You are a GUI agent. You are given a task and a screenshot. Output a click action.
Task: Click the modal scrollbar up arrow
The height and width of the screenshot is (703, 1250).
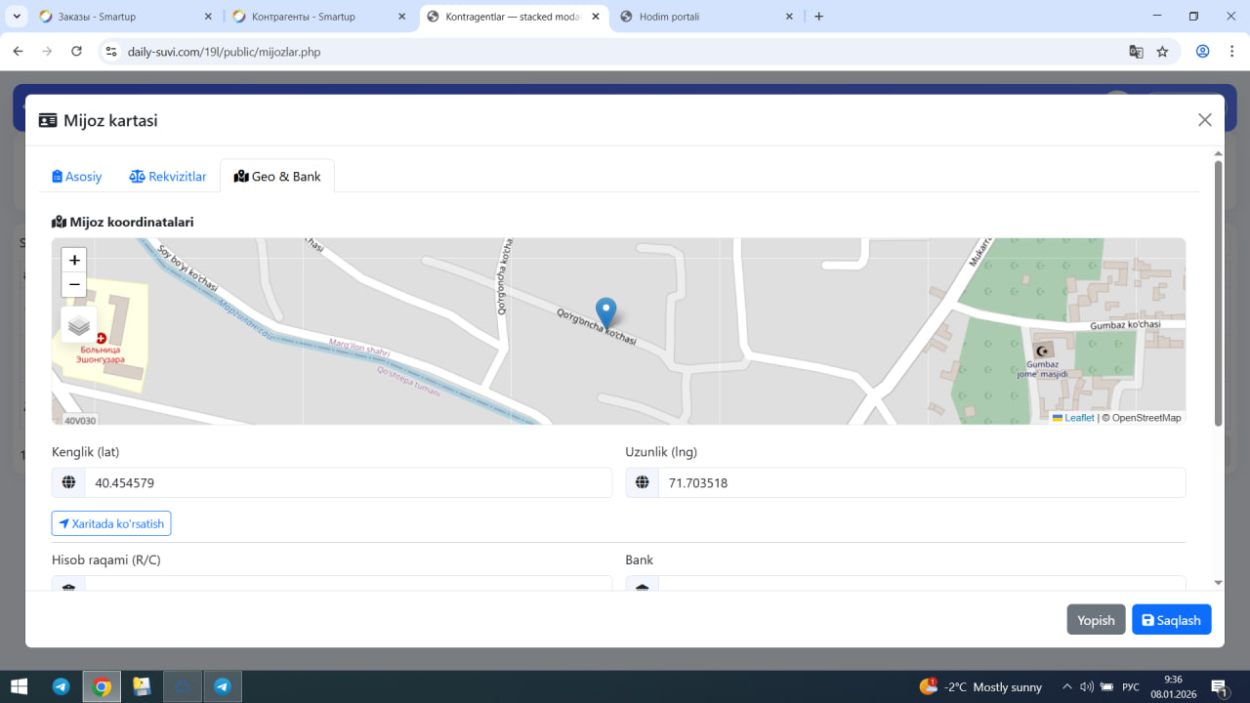coord(1218,153)
